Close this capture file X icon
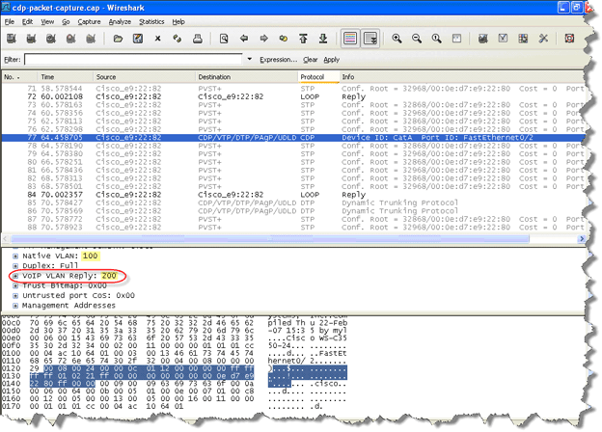 tap(157, 39)
